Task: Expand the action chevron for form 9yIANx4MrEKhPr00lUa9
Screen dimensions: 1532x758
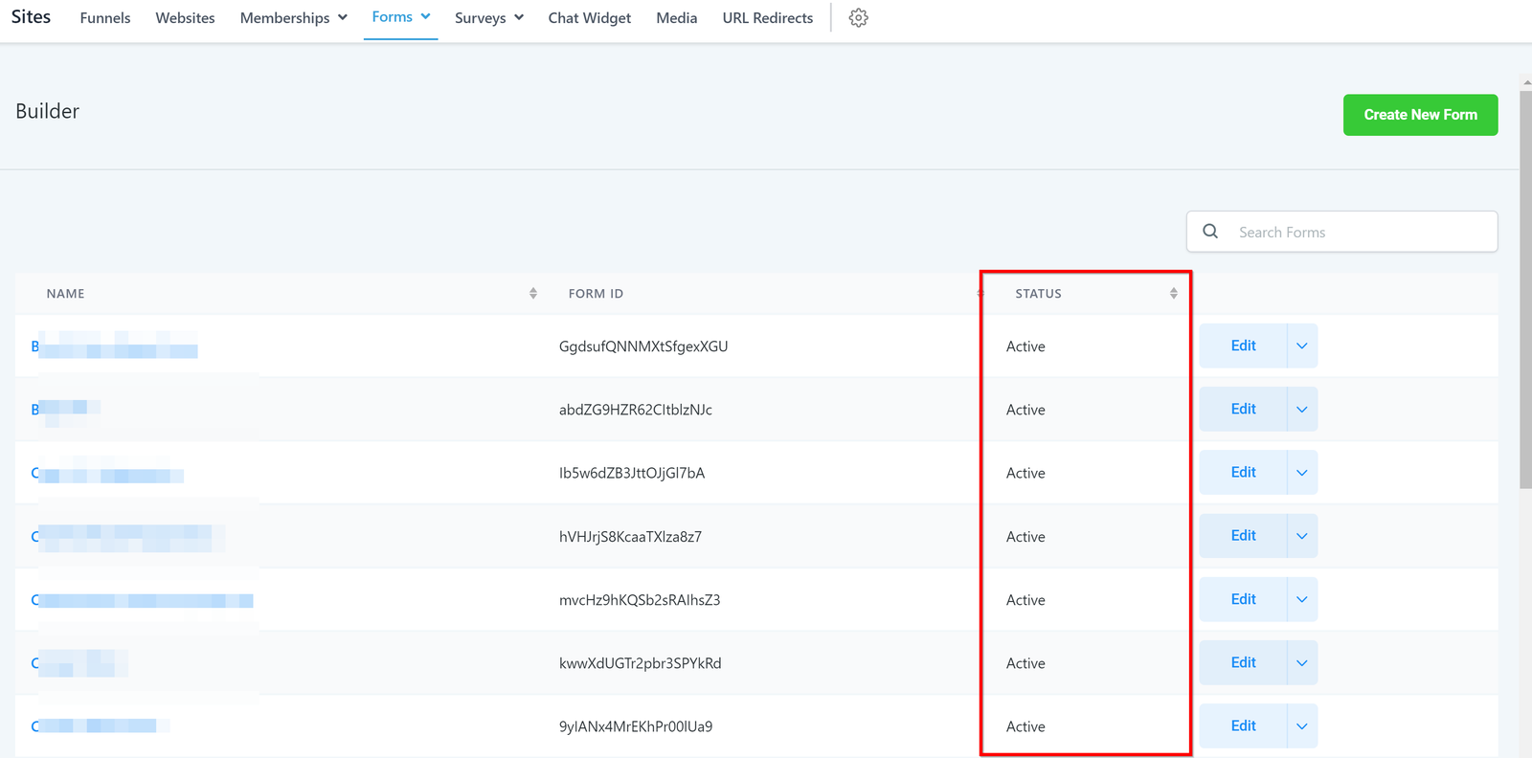Action: [x=1302, y=726]
